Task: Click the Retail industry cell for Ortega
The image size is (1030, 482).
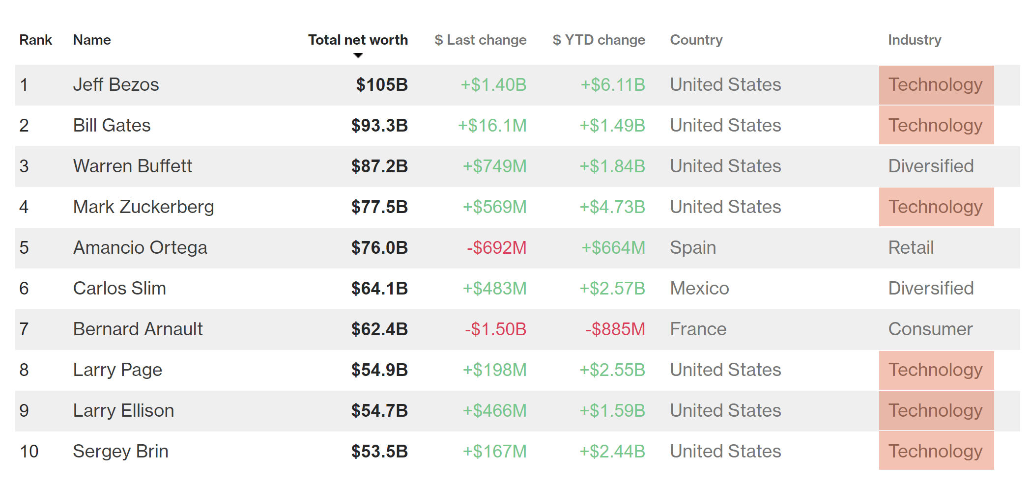Action: (911, 248)
